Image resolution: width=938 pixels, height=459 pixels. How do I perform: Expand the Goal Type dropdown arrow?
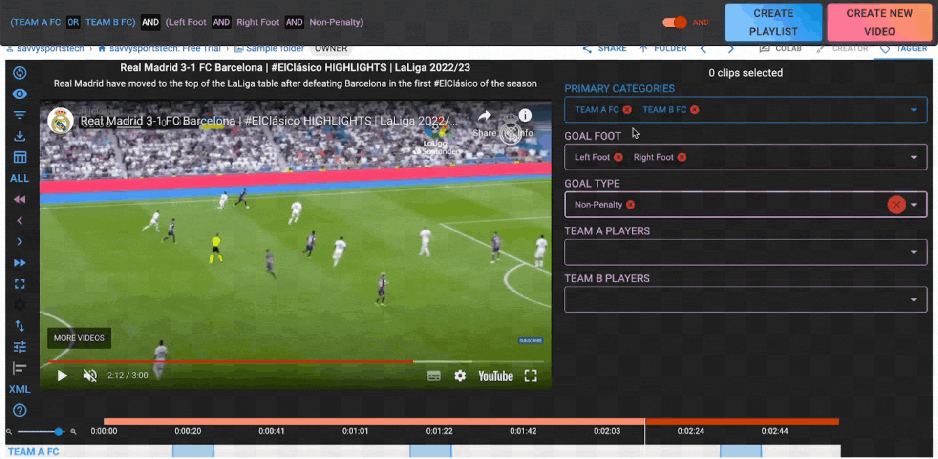(x=914, y=205)
